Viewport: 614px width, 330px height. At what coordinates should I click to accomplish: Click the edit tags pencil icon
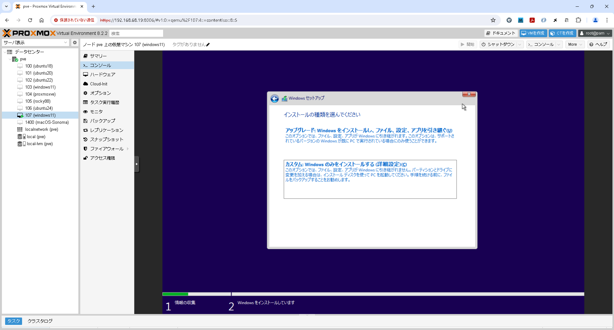pos(208,45)
